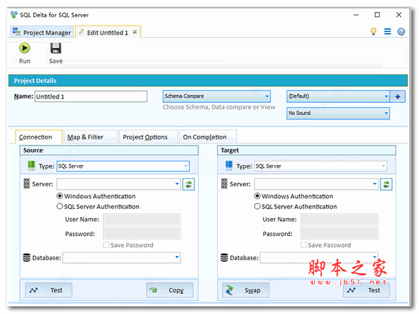
Task: Click the Run icon in toolbar
Action: (x=25, y=48)
